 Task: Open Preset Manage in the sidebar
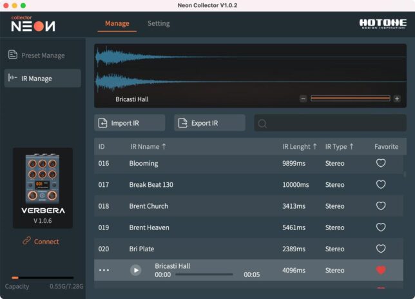(x=43, y=55)
